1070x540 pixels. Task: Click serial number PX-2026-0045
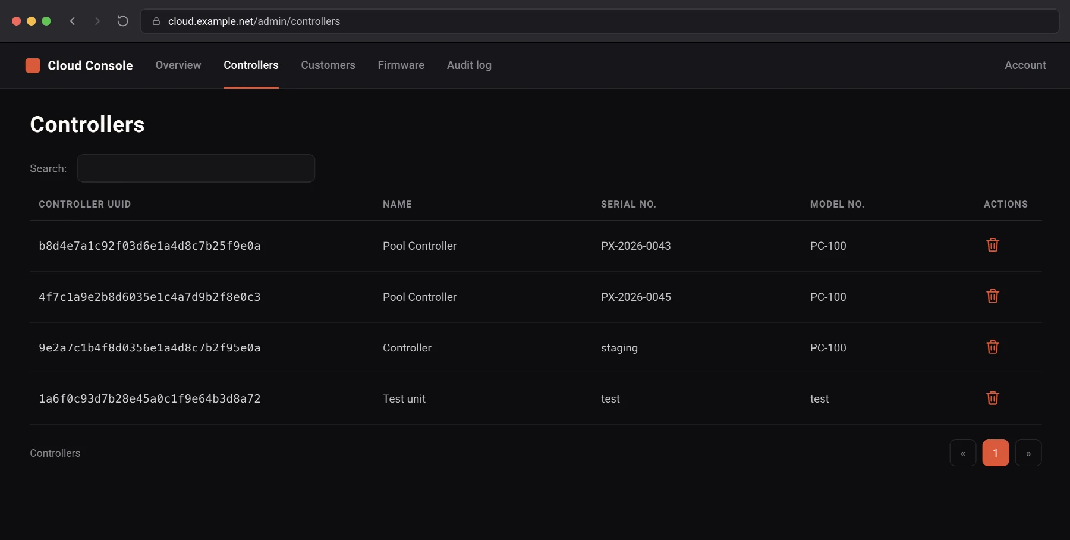[636, 297]
